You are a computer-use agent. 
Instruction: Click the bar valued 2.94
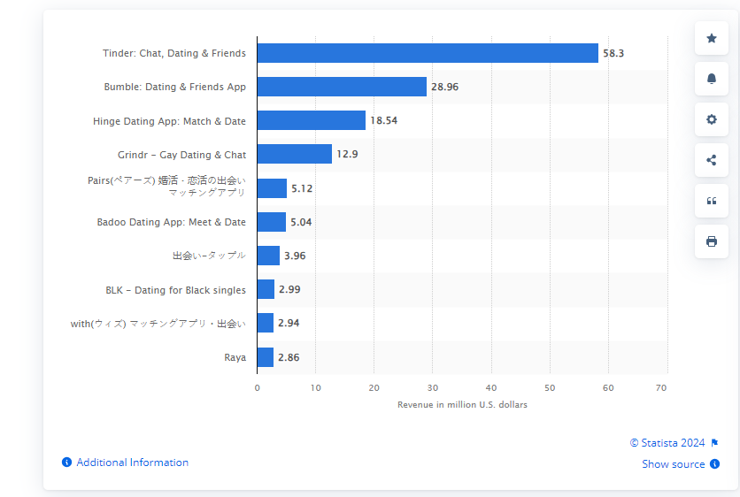[266, 323]
